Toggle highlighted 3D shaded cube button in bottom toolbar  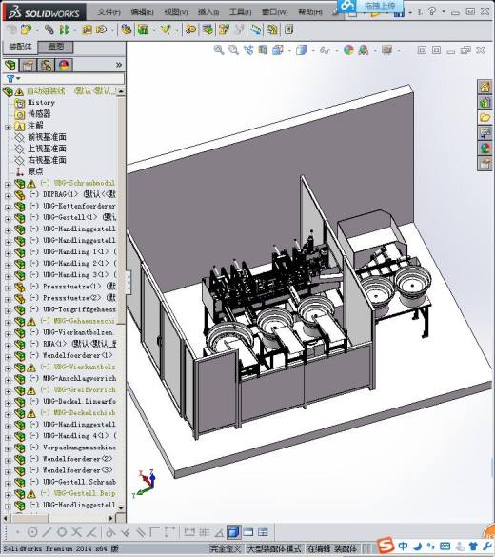coord(233,532)
